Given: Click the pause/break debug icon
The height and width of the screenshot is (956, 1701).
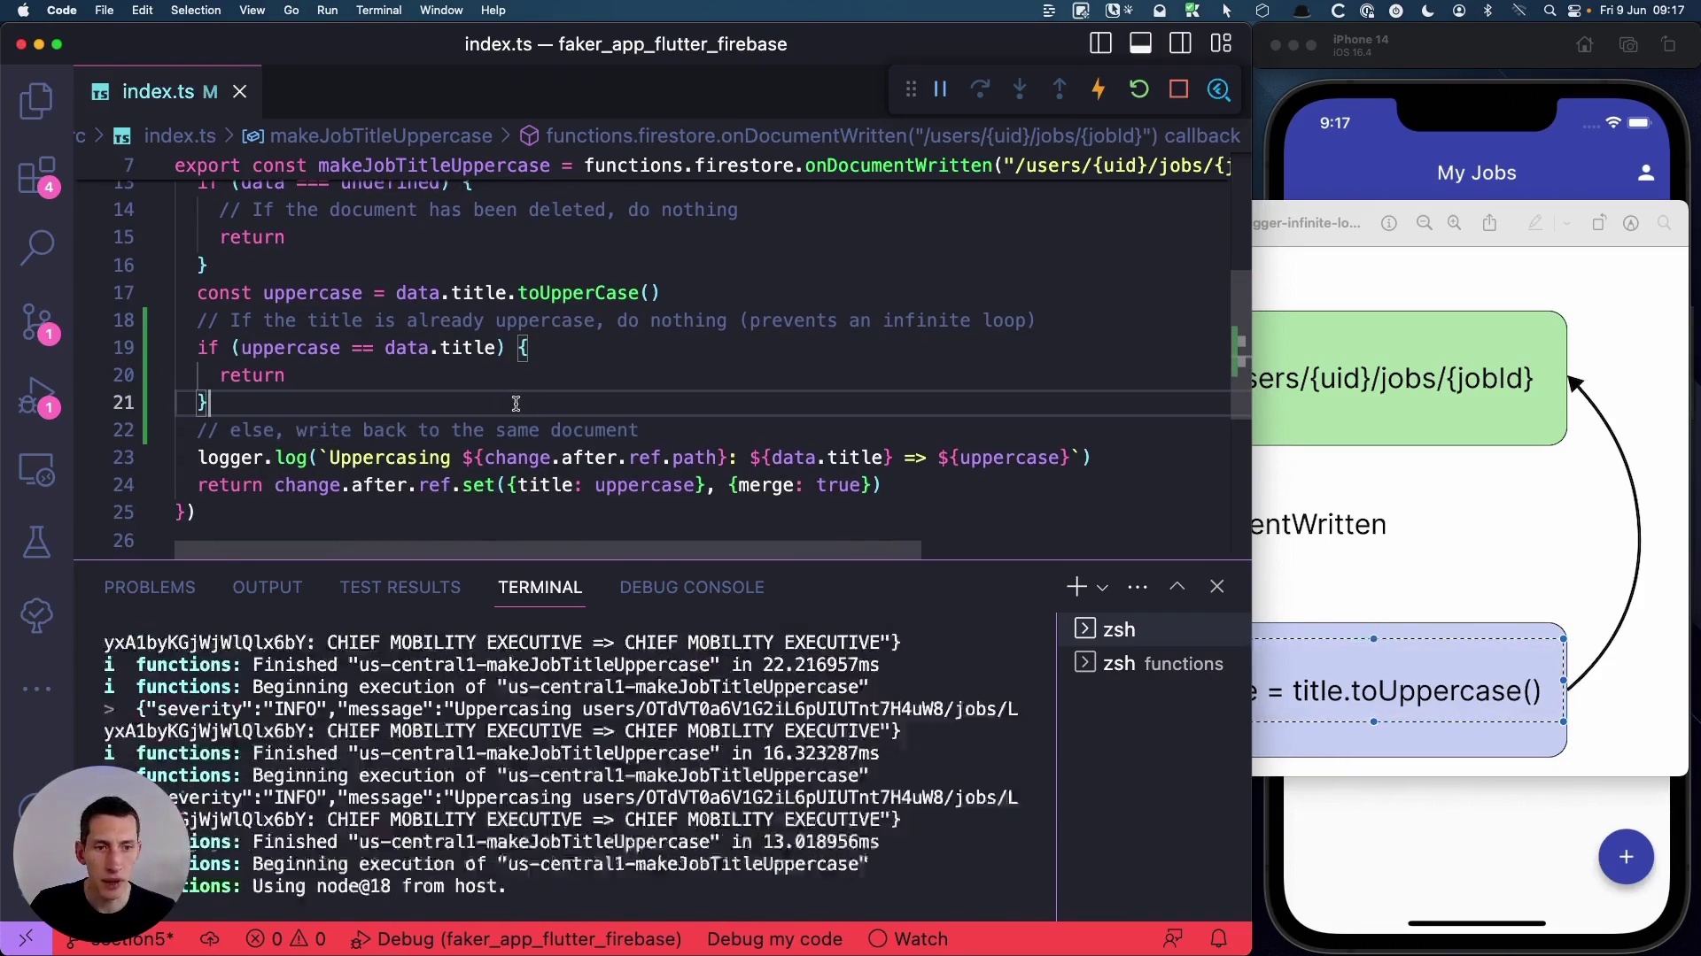Looking at the screenshot, I should click(941, 89).
